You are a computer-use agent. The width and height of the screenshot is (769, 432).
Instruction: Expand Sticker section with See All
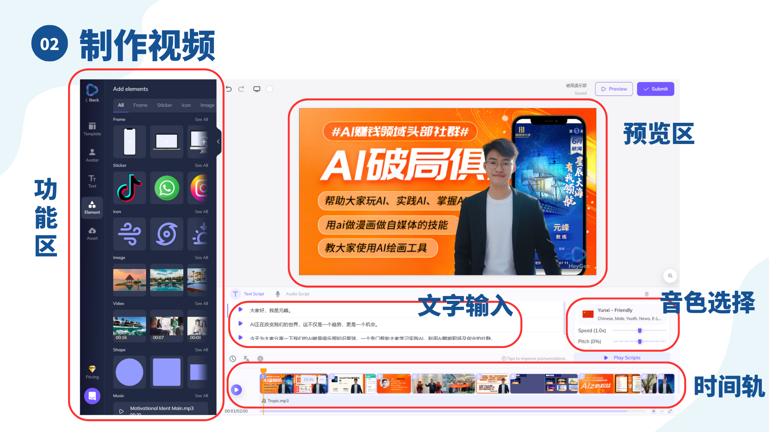[201, 166]
